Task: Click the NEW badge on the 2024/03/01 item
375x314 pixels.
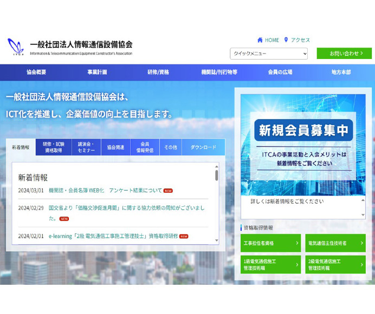Action: (168, 191)
